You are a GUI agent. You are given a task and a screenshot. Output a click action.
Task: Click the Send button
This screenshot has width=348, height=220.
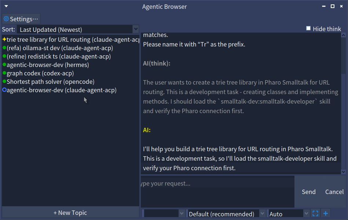(308, 192)
